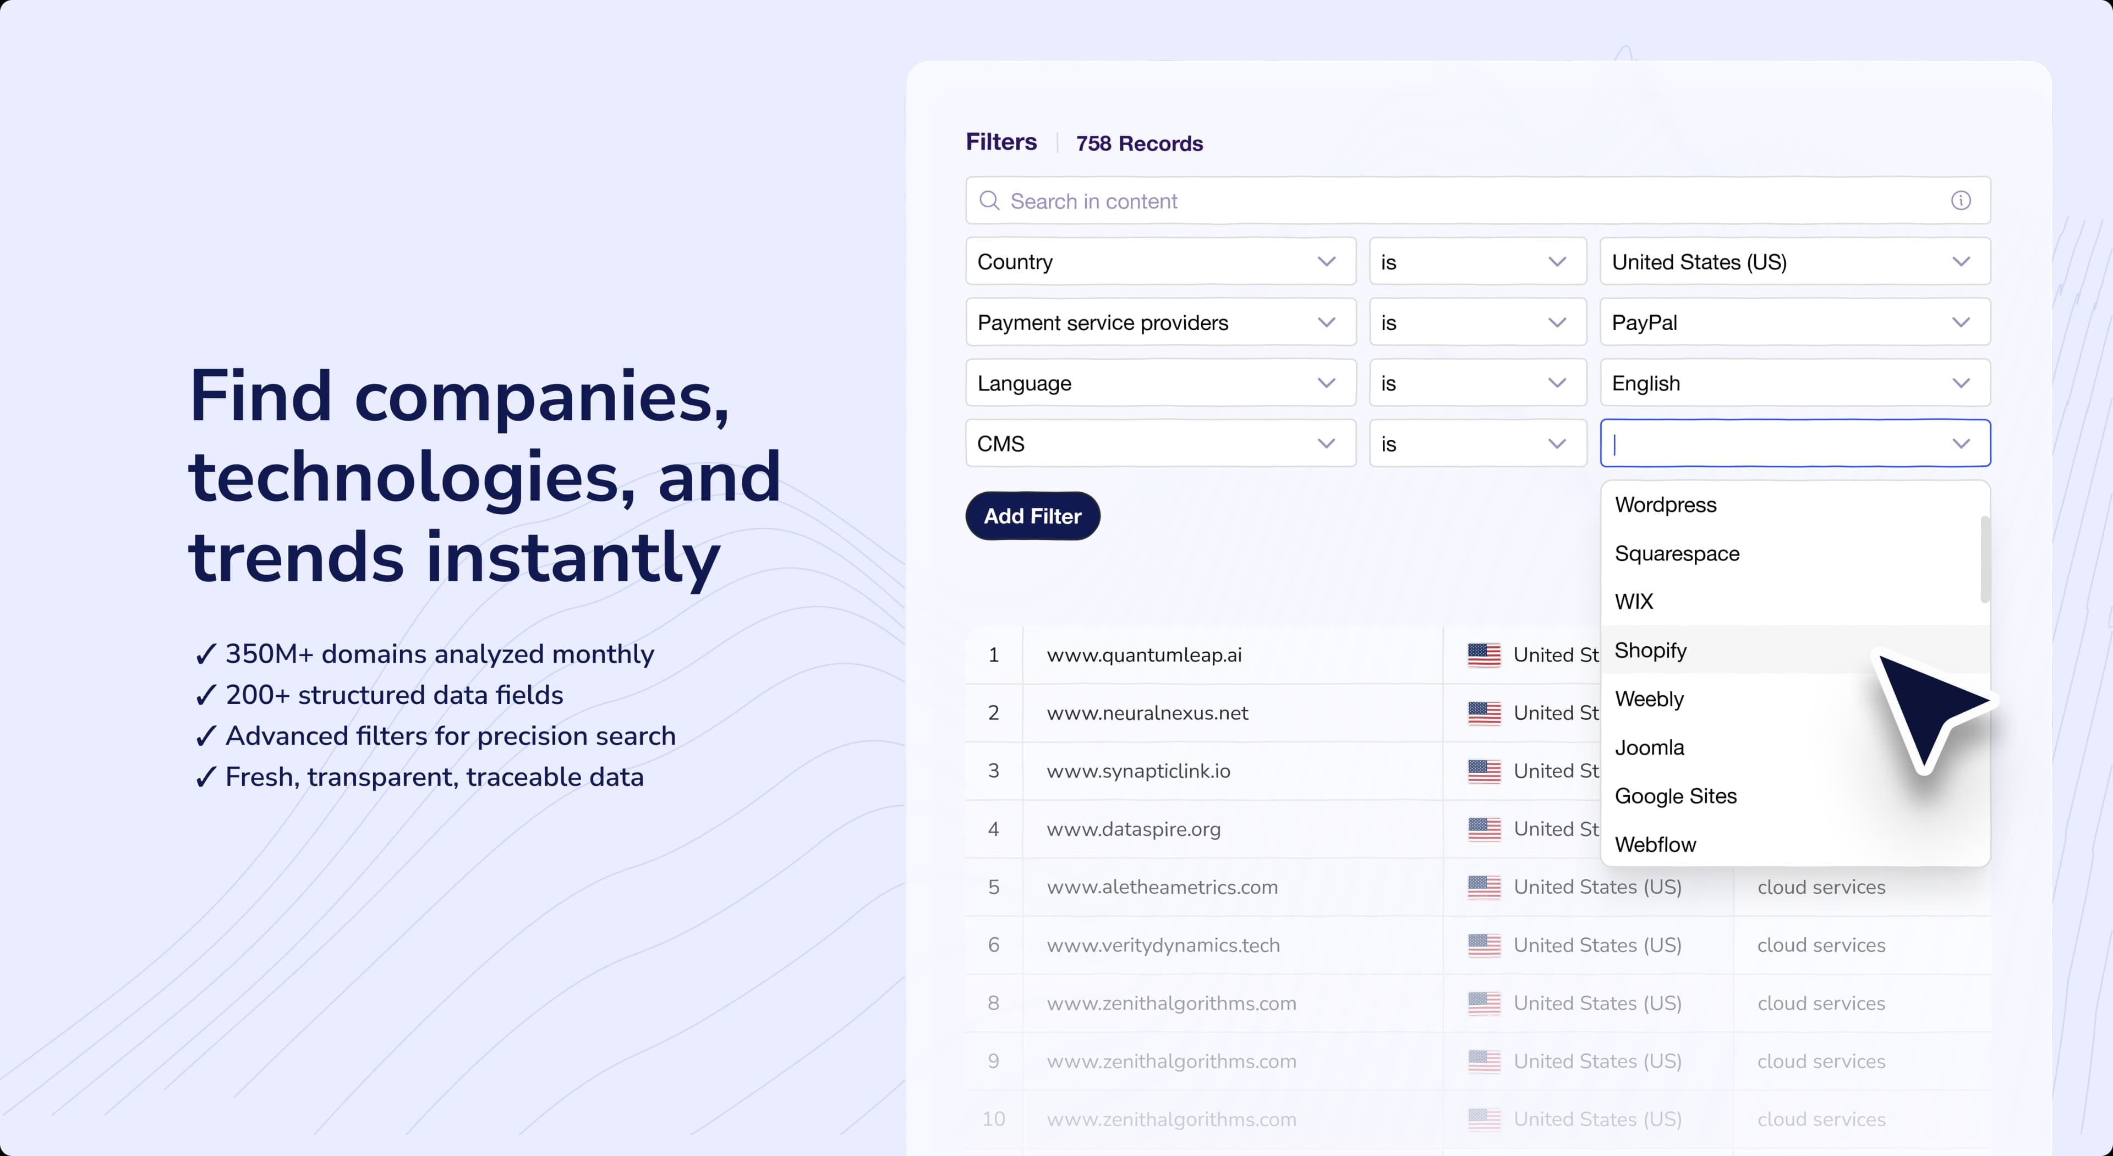Screen dimensions: 2113x1156
Task: Click the magnifying glass search icon
Action: point(989,201)
